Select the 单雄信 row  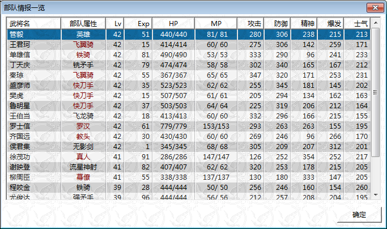[189, 55]
